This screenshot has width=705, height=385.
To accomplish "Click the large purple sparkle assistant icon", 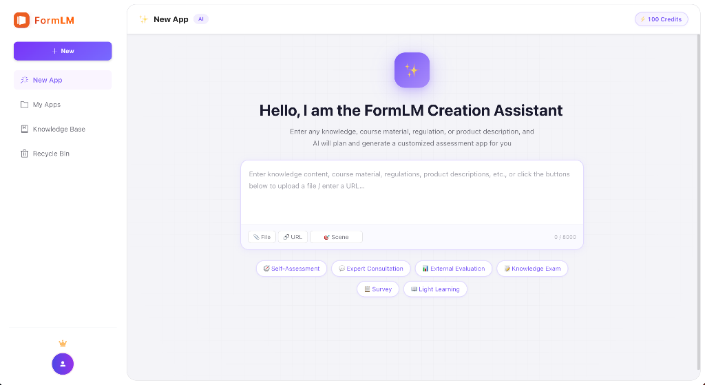I will 412,70.
